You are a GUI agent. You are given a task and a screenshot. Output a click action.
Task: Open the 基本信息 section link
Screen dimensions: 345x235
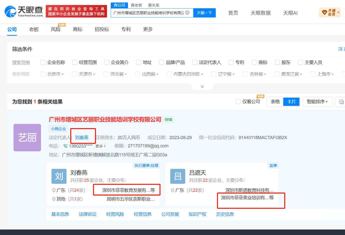point(60,214)
